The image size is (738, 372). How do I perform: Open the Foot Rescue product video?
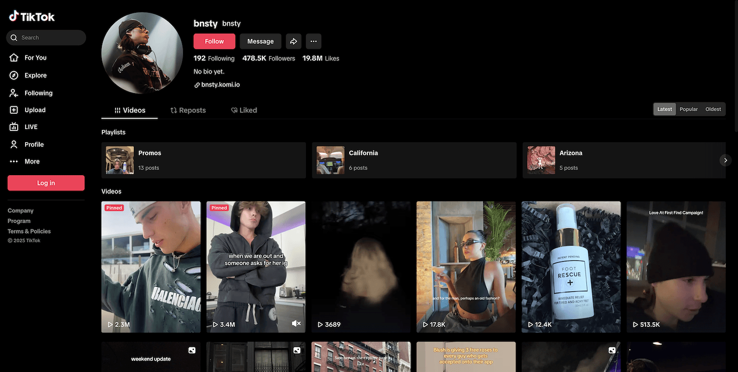571,267
